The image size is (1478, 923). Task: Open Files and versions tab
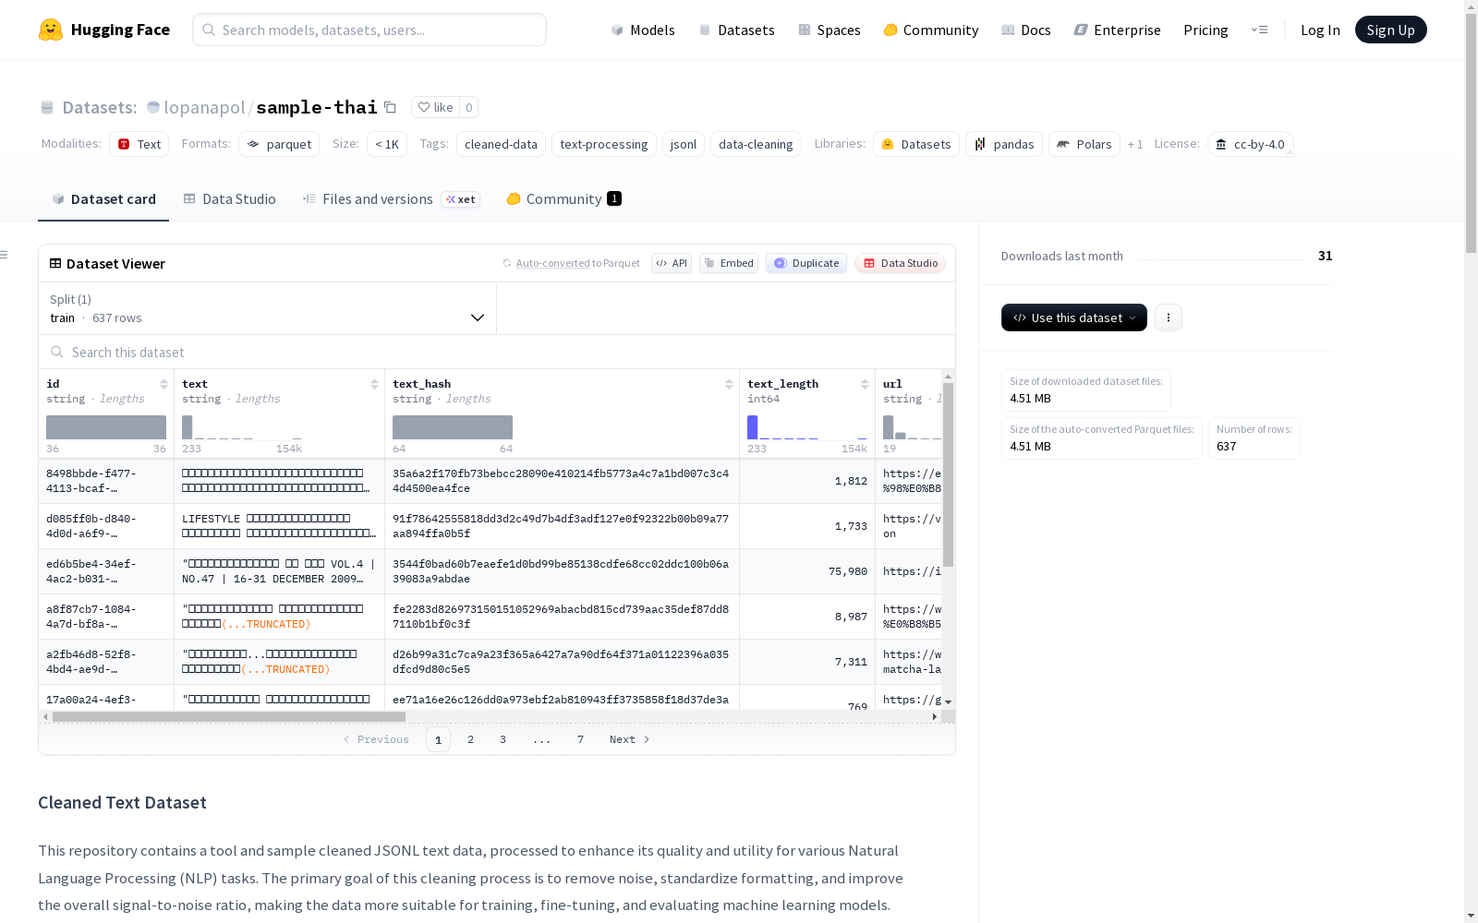point(391,198)
